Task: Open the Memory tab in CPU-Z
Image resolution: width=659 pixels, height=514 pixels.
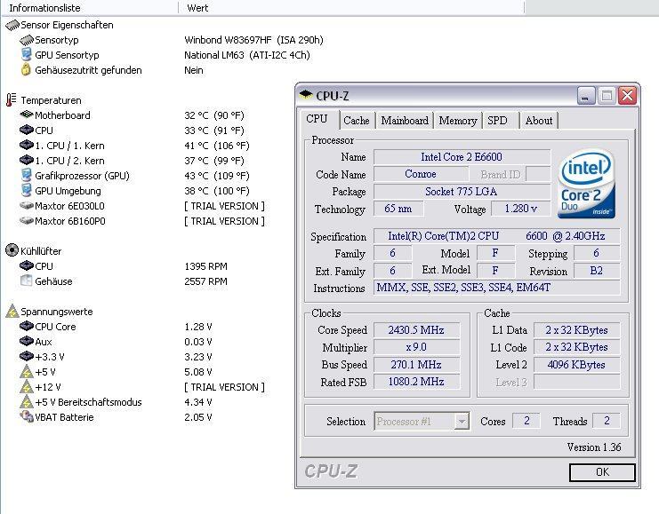Action: [458, 121]
